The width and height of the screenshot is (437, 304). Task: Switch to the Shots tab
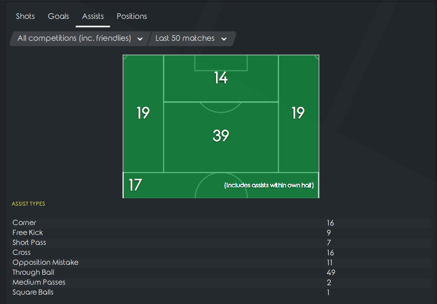click(25, 16)
